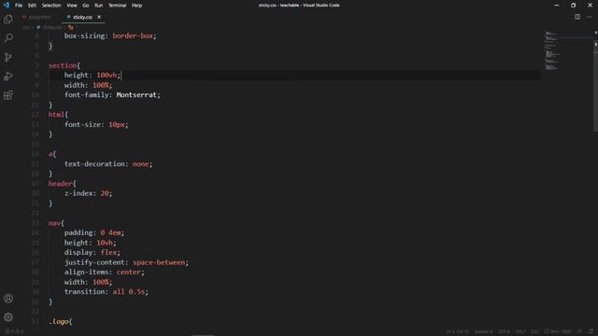The height and width of the screenshot is (336, 598).
Task: Click line number 23 in the gutter
Action: [36, 223]
